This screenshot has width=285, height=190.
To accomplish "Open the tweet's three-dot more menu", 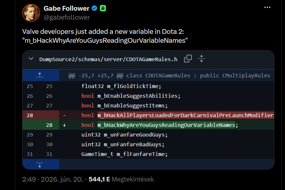I will click(267, 7).
